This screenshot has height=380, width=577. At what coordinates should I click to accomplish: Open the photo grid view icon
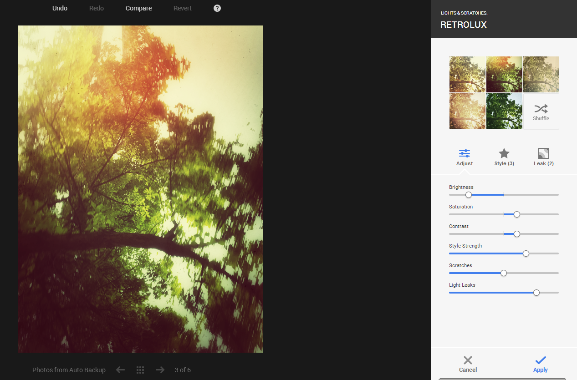point(140,370)
